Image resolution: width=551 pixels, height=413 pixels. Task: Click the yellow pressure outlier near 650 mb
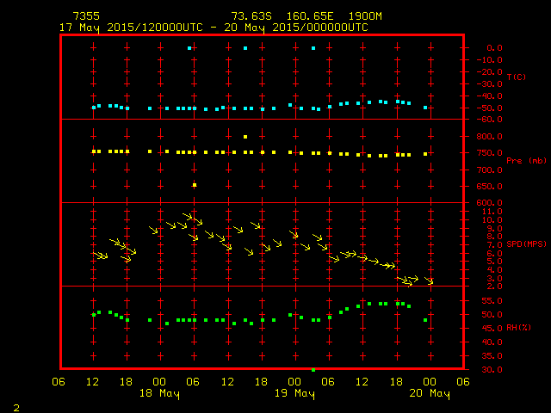195,185
